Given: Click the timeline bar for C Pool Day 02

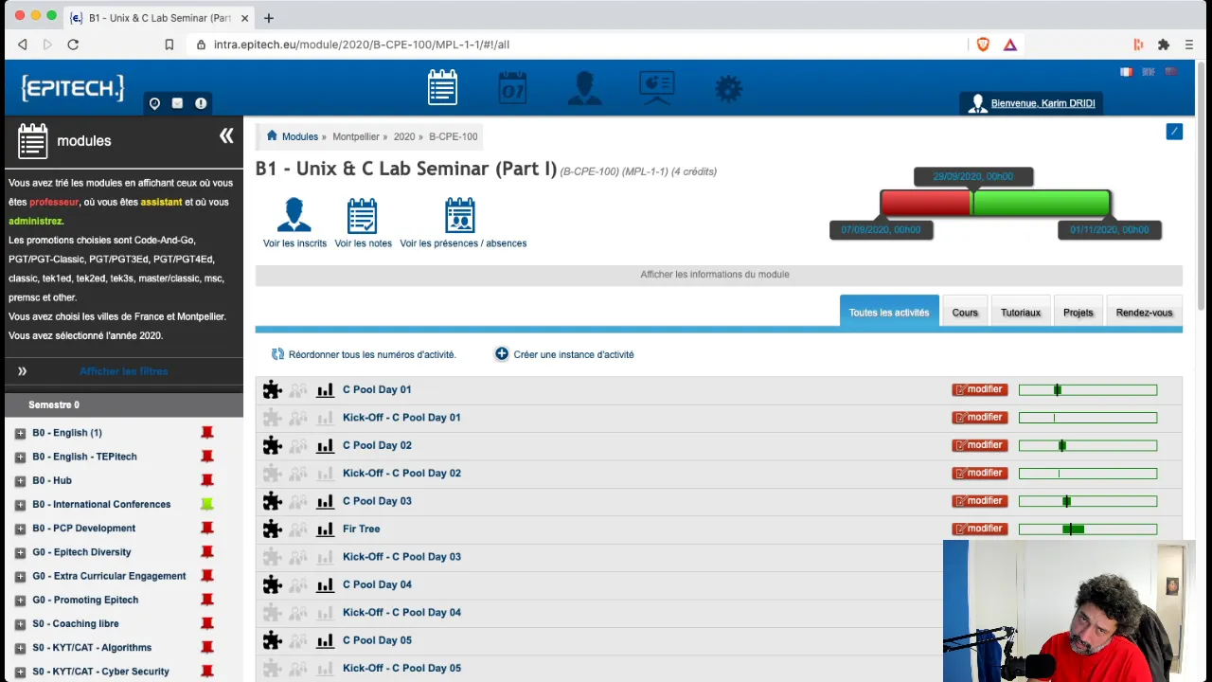Looking at the screenshot, I should tap(1088, 445).
